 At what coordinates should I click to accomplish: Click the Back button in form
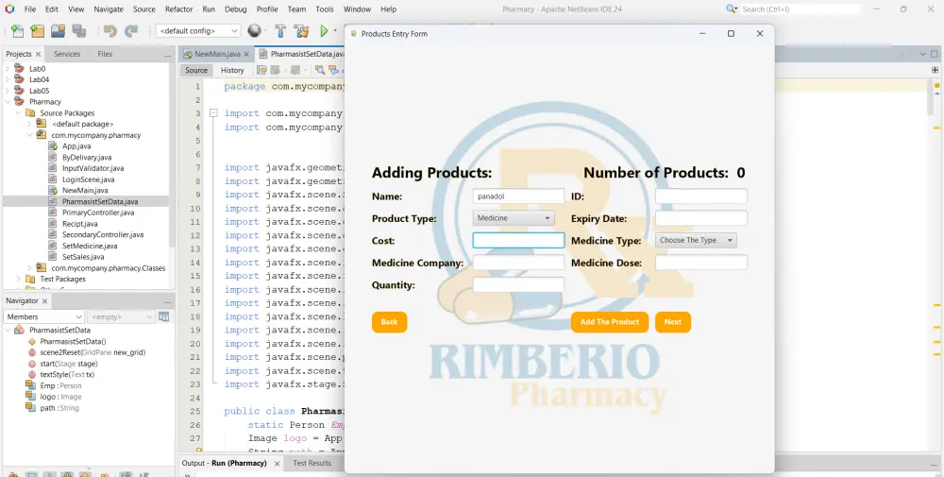coord(390,322)
